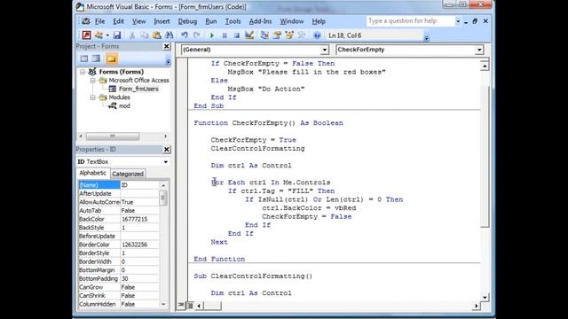Click the Copy toolbar icon

(145, 35)
